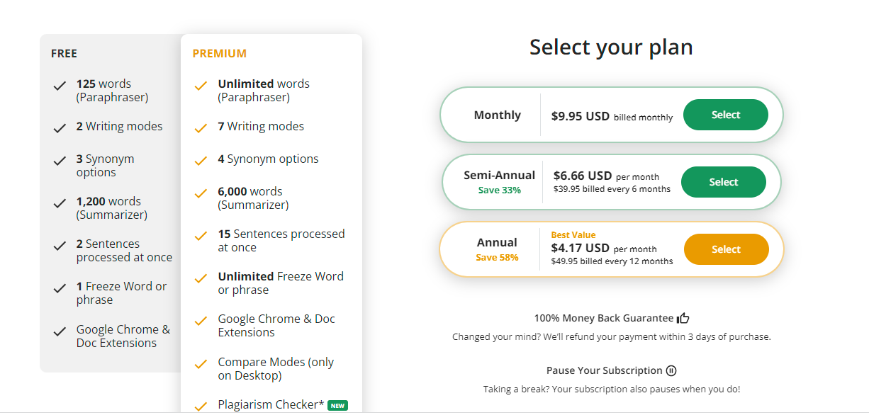The width and height of the screenshot is (869, 415).
Task: Click the Semi-Annual Save 33% label
Action: pos(499,190)
